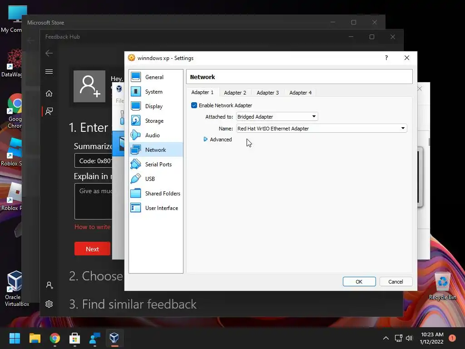Open the Serial Ports icon
Viewport: 465px width, 349px height.
tap(136, 165)
